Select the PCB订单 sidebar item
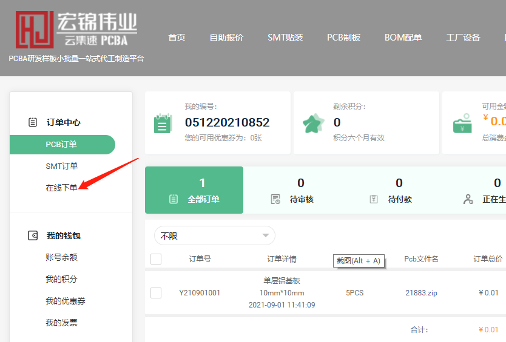This screenshot has width=506, height=342. coord(61,145)
